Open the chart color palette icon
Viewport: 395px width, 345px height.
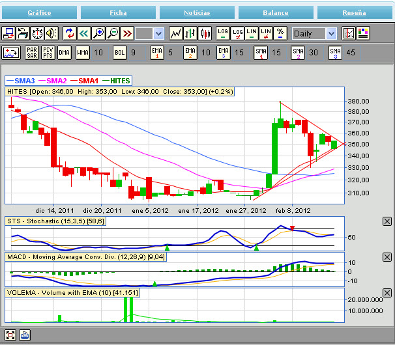(363, 33)
